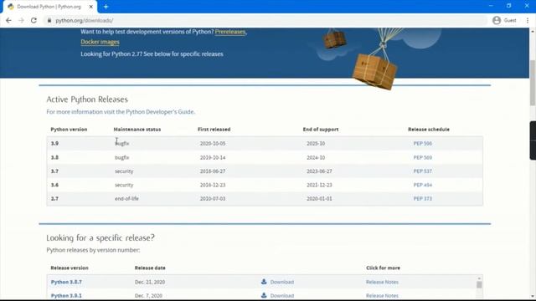Click version '3.8' in the releases table
This screenshot has width=536, height=301.
coord(54,157)
